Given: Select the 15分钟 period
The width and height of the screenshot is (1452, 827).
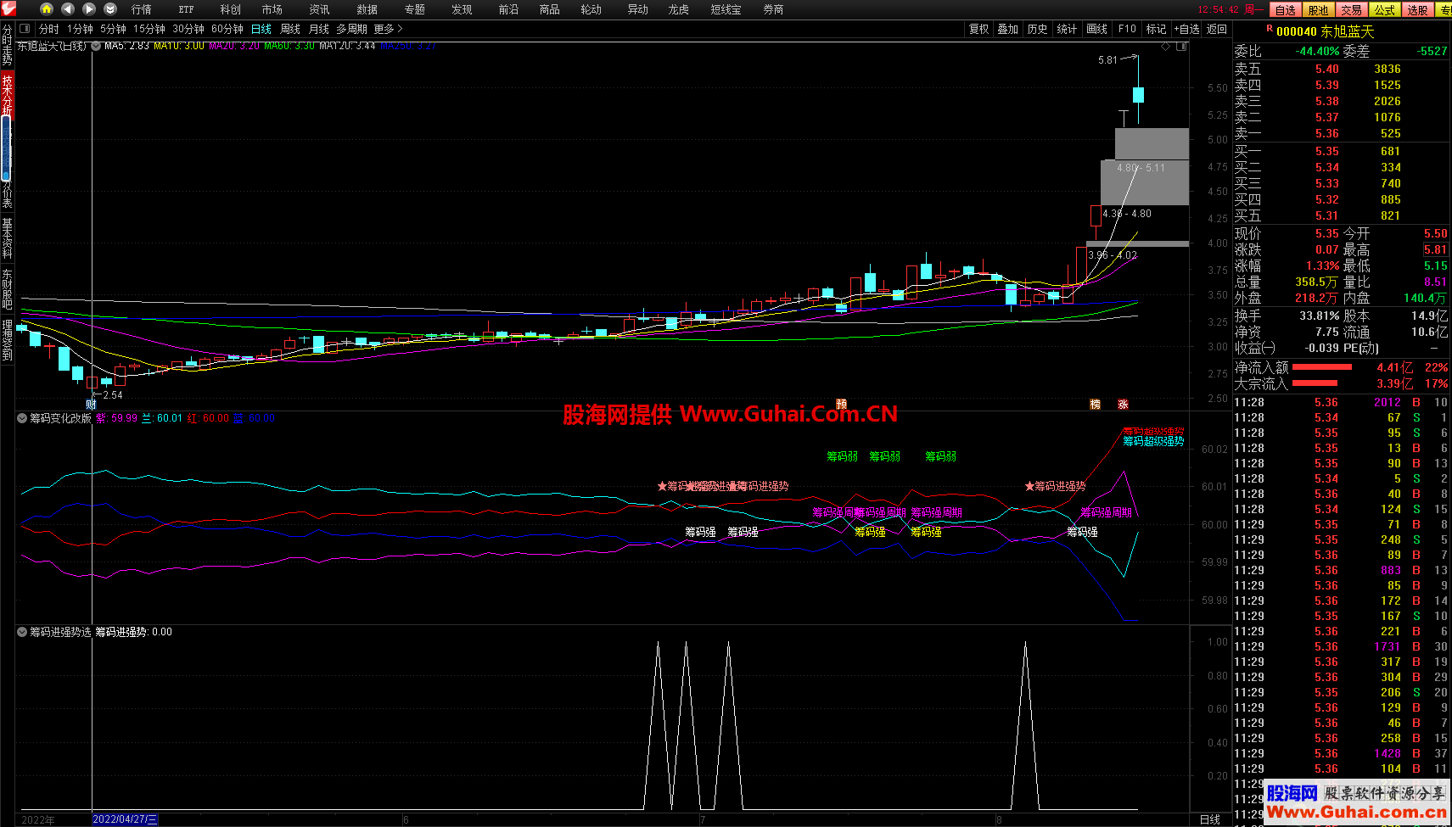Looking at the screenshot, I should tap(149, 29).
